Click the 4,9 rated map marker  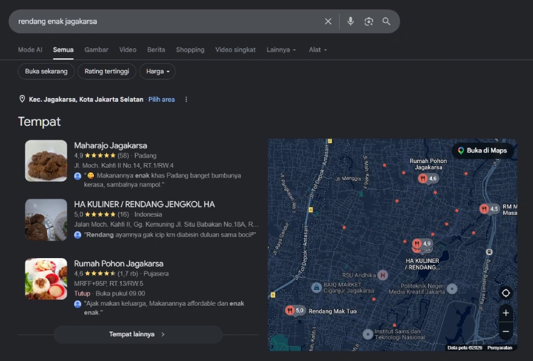pos(422,244)
